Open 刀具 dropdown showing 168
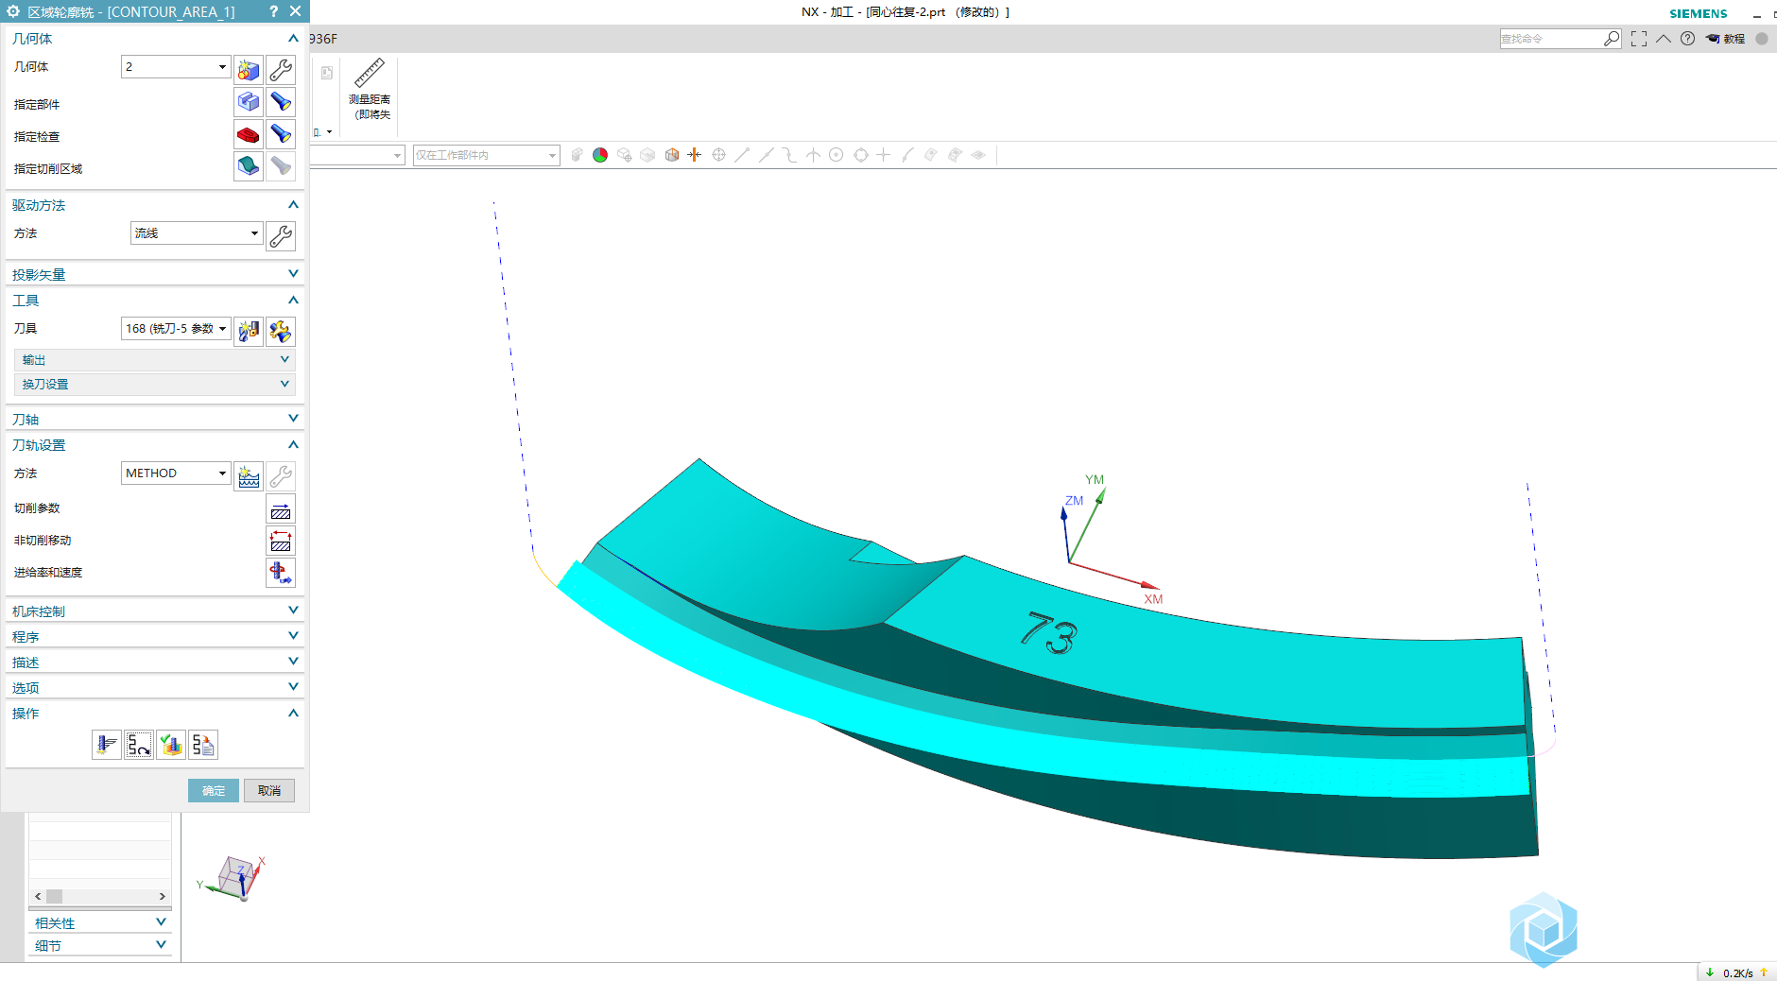Image resolution: width=1777 pixels, height=981 pixels. (176, 329)
